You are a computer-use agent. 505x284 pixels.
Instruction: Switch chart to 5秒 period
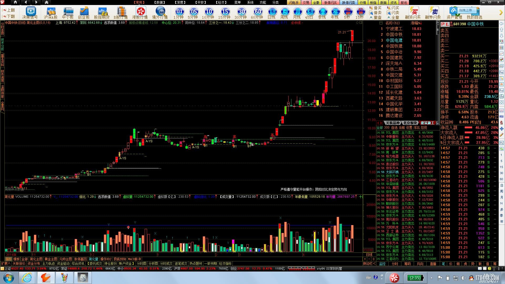pyautogui.click(x=347, y=13)
